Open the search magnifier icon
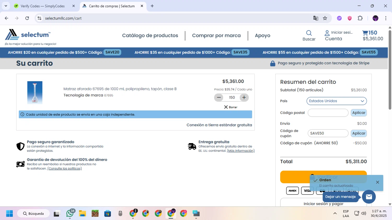The image size is (392, 220). 309,33
